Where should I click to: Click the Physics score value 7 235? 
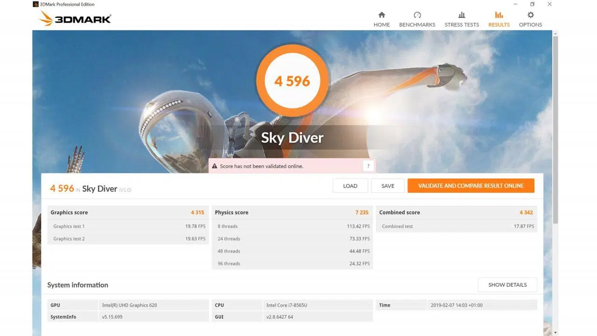click(x=362, y=212)
